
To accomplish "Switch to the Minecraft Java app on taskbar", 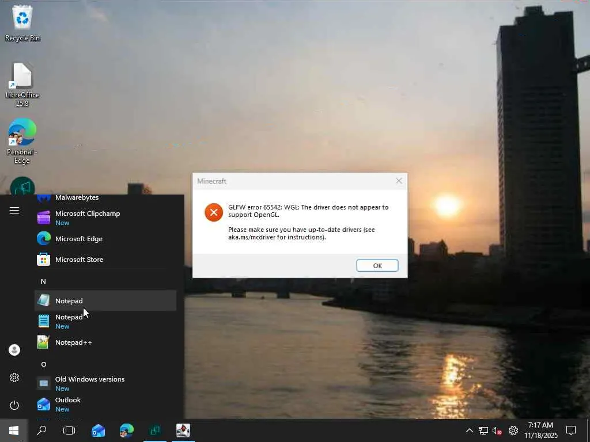I will click(x=183, y=430).
